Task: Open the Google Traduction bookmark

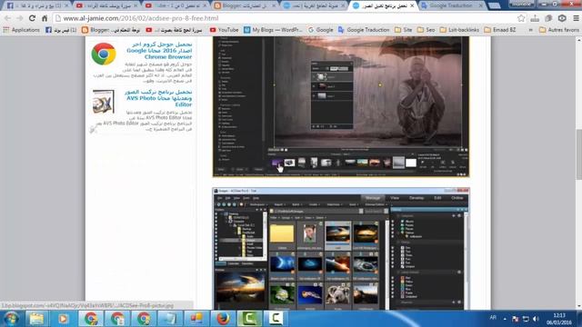Action: [x=364, y=30]
